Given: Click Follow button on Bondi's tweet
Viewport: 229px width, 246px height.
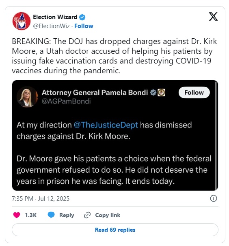Looking at the screenshot, I should tap(194, 92).
